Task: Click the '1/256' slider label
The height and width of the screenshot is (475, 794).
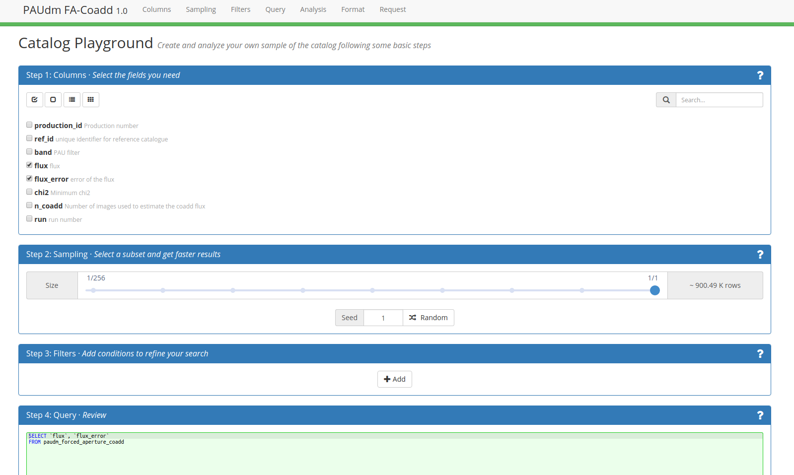Action: pyautogui.click(x=96, y=278)
